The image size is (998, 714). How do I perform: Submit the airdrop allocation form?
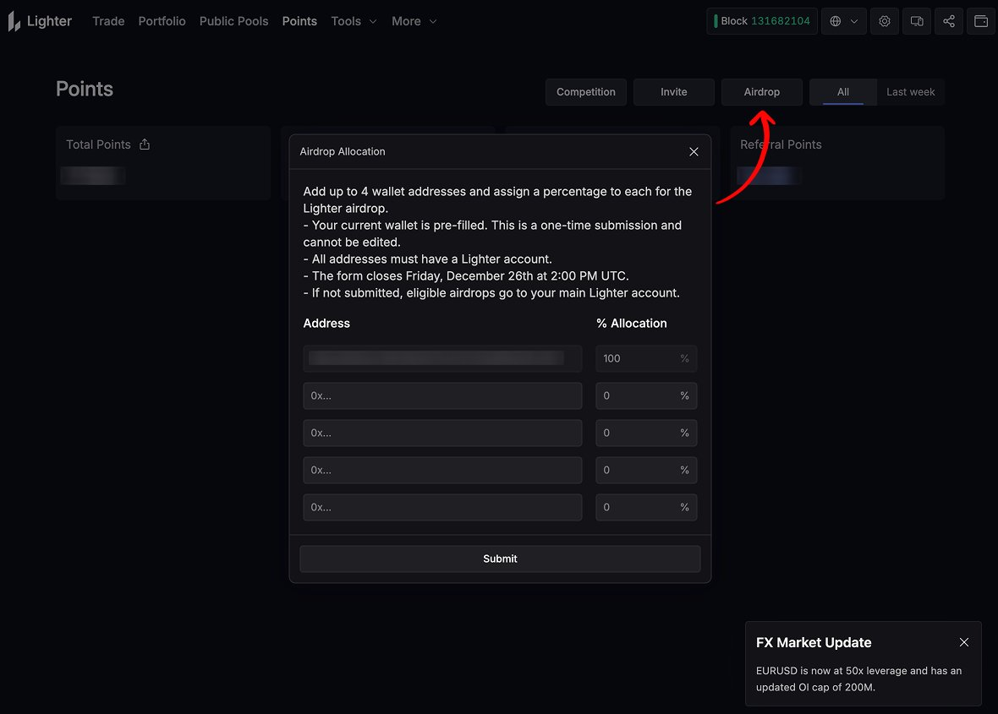pyautogui.click(x=499, y=559)
